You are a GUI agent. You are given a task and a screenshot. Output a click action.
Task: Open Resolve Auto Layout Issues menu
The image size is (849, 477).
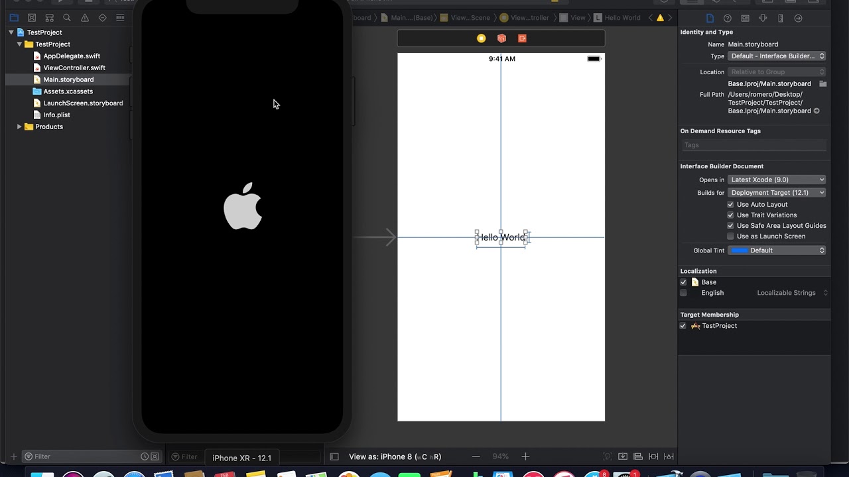pyautogui.click(x=669, y=456)
